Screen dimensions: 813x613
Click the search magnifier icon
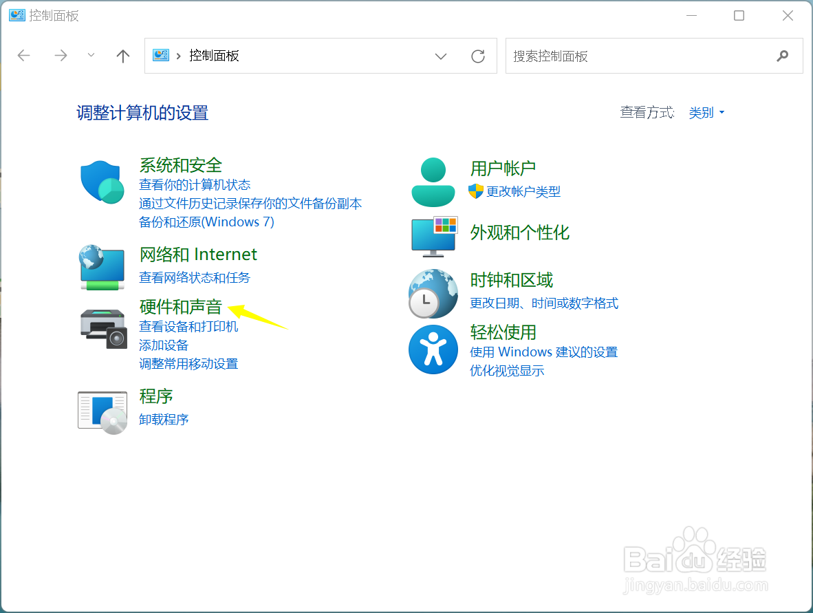click(783, 56)
